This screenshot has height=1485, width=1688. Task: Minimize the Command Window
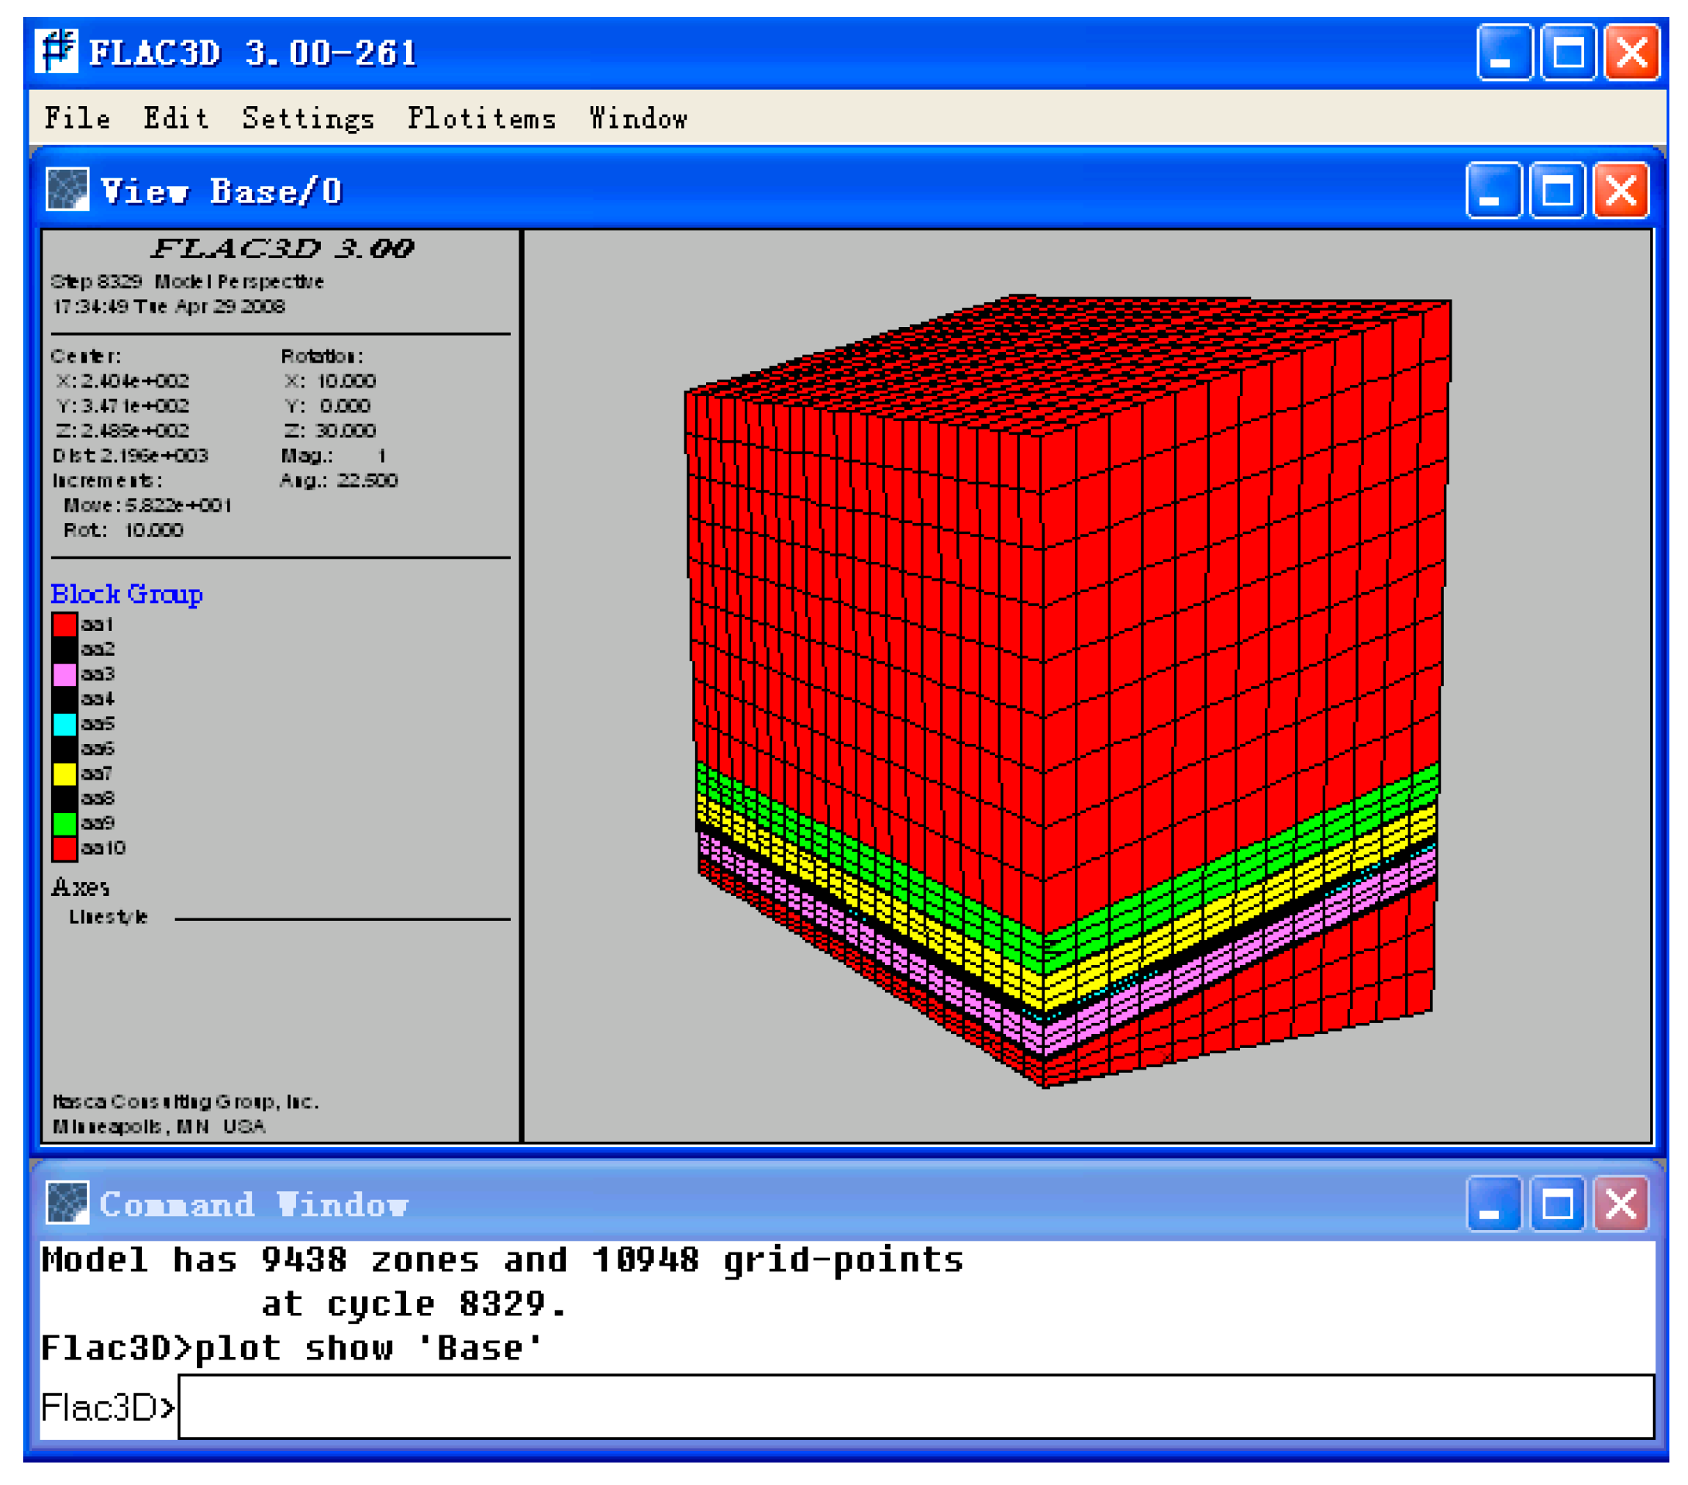[x=1493, y=1204]
